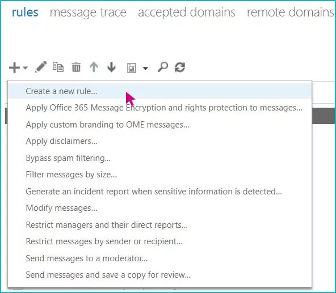Open the remote domains tab
This screenshot has width=336, height=293.
point(291,12)
